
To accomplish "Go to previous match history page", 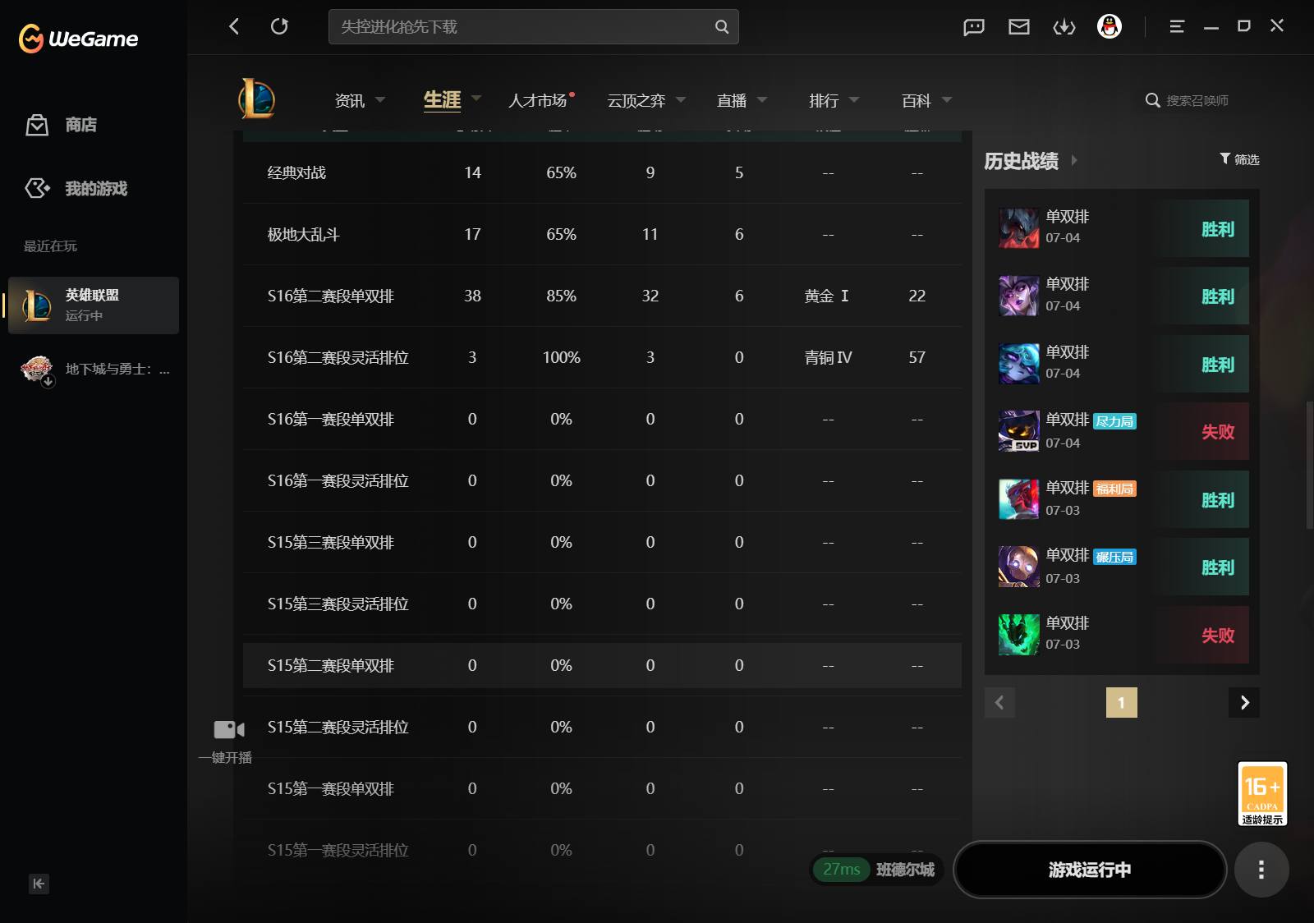I will click(x=999, y=702).
